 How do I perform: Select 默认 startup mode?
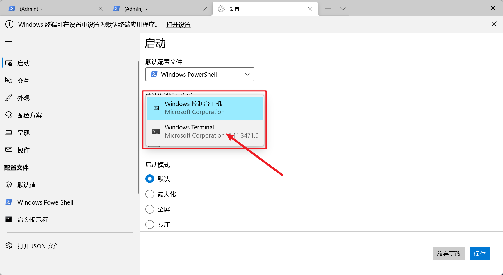click(149, 179)
